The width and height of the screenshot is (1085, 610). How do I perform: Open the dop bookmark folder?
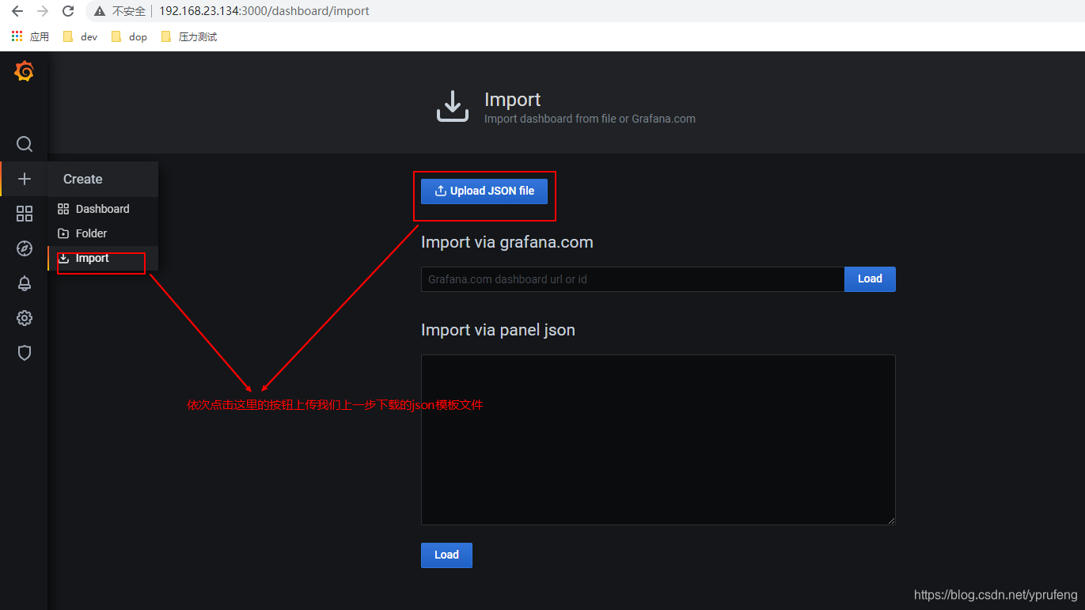(x=129, y=36)
